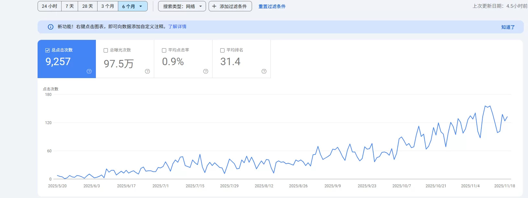The width and height of the screenshot is (528, 198).
Task: Click the 重置过滤条件 link
Action: tap(272, 6)
